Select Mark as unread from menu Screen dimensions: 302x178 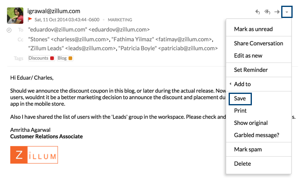pyautogui.click(x=253, y=29)
